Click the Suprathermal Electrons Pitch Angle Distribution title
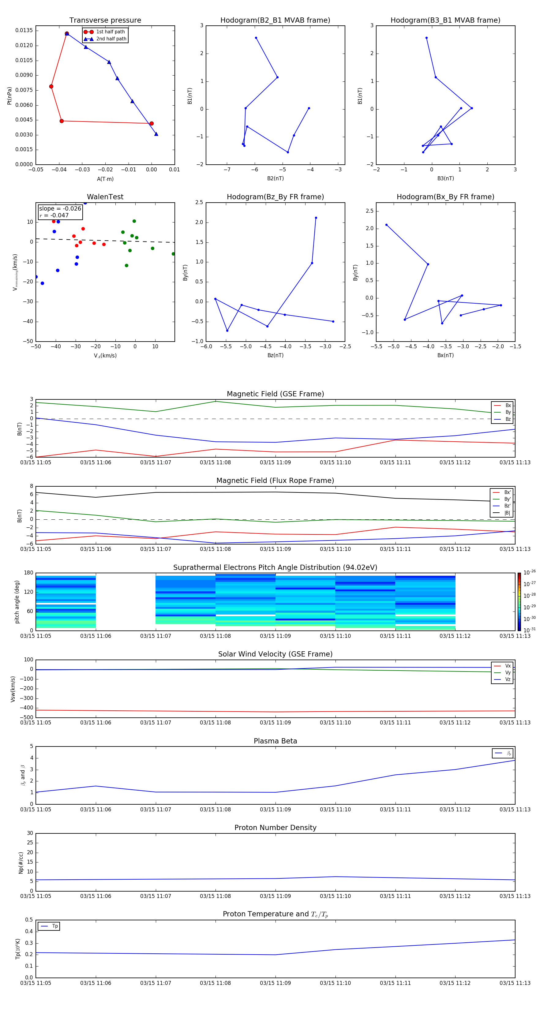 (x=275, y=568)
